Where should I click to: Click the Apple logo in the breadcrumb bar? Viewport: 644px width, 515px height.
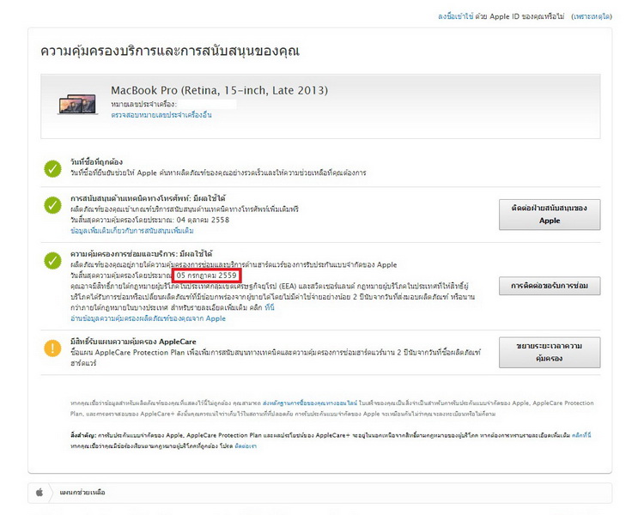[39, 492]
